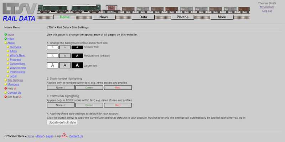
Task: Open the Conventions page in sidebar
Action: (17, 64)
